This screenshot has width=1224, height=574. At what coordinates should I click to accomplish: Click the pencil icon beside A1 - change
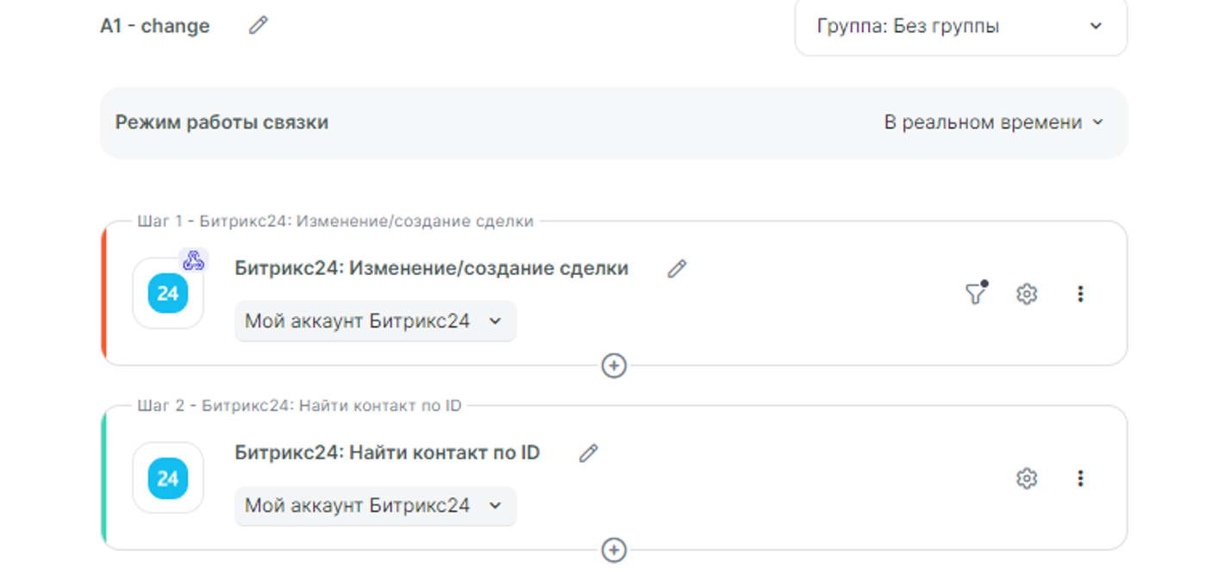click(258, 26)
